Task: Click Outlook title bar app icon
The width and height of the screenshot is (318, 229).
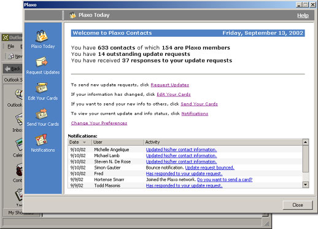Action: click(x=6, y=37)
